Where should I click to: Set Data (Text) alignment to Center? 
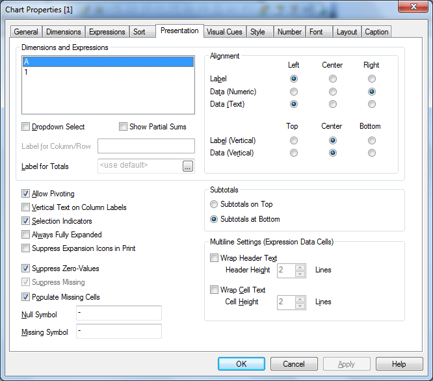click(x=333, y=104)
